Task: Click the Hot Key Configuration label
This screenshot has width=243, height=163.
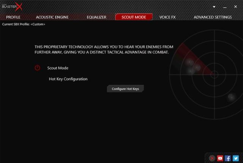Action: [x=68, y=79]
